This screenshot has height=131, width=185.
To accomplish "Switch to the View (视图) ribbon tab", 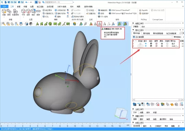I will [79, 7].
